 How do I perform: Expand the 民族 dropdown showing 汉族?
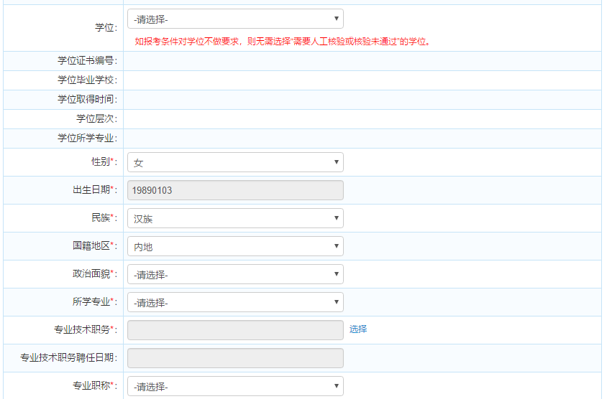[x=235, y=218]
